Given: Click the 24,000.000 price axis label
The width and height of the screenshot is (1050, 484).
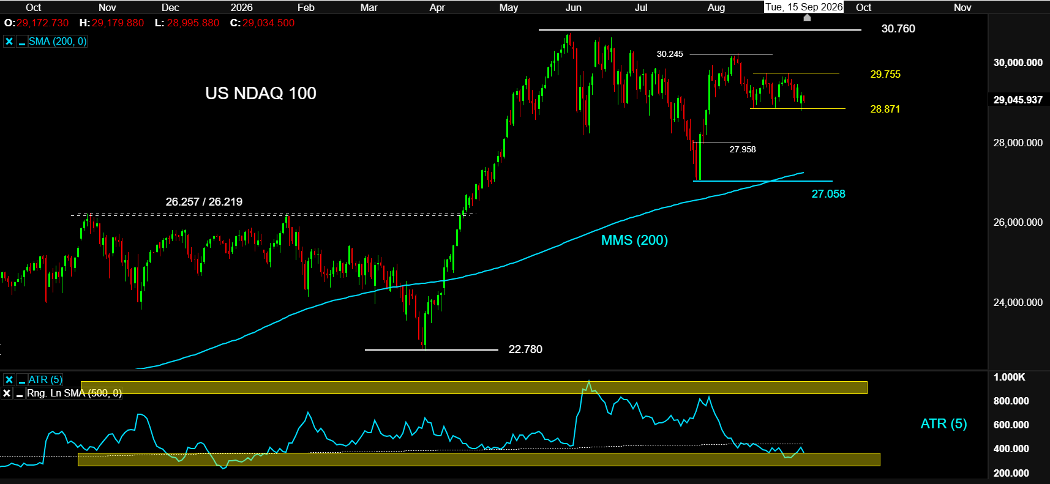Looking at the screenshot, I should pos(1018,302).
